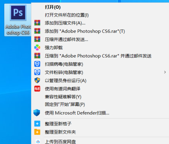Choose 添加到 "Adobe Photoshop CS6.rar"(T)
169x144 pixels.
click(x=85, y=31)
